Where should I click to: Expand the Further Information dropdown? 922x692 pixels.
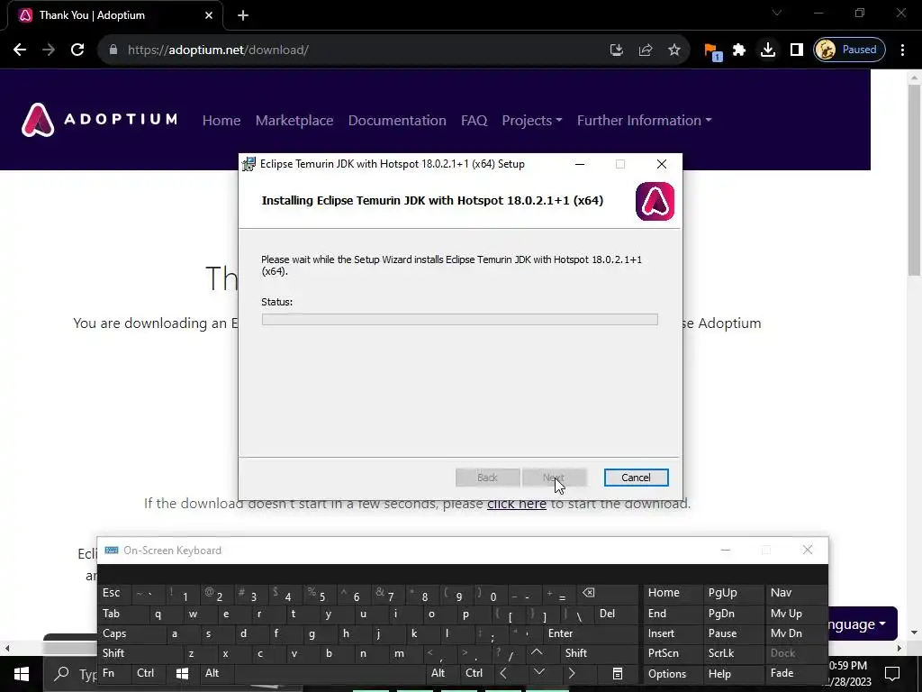click(644, 121)
